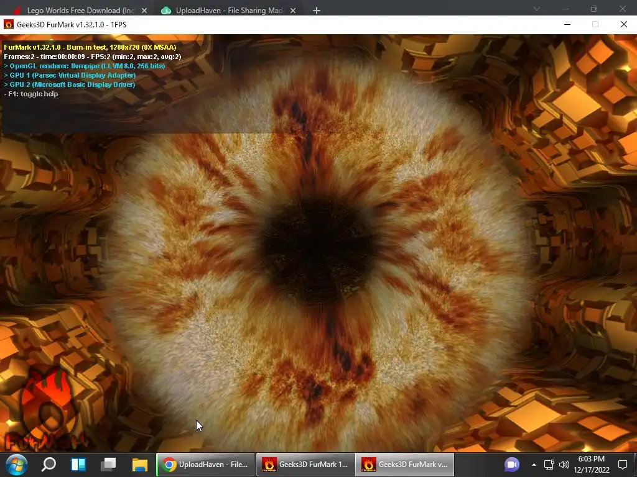Image resolution: width=637 pixels, height=477 pixels.
Task: Close the FurMark window
Action: pyautogui.click(x=624, y=24)
